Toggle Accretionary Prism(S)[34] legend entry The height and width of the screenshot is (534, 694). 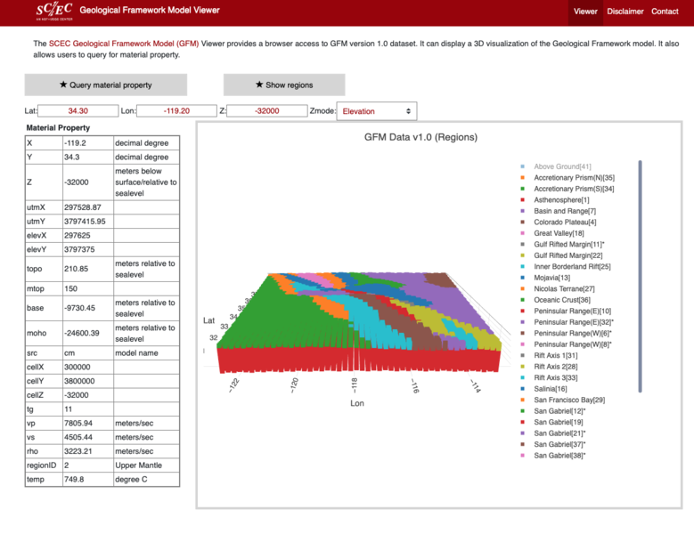(567, 189)
